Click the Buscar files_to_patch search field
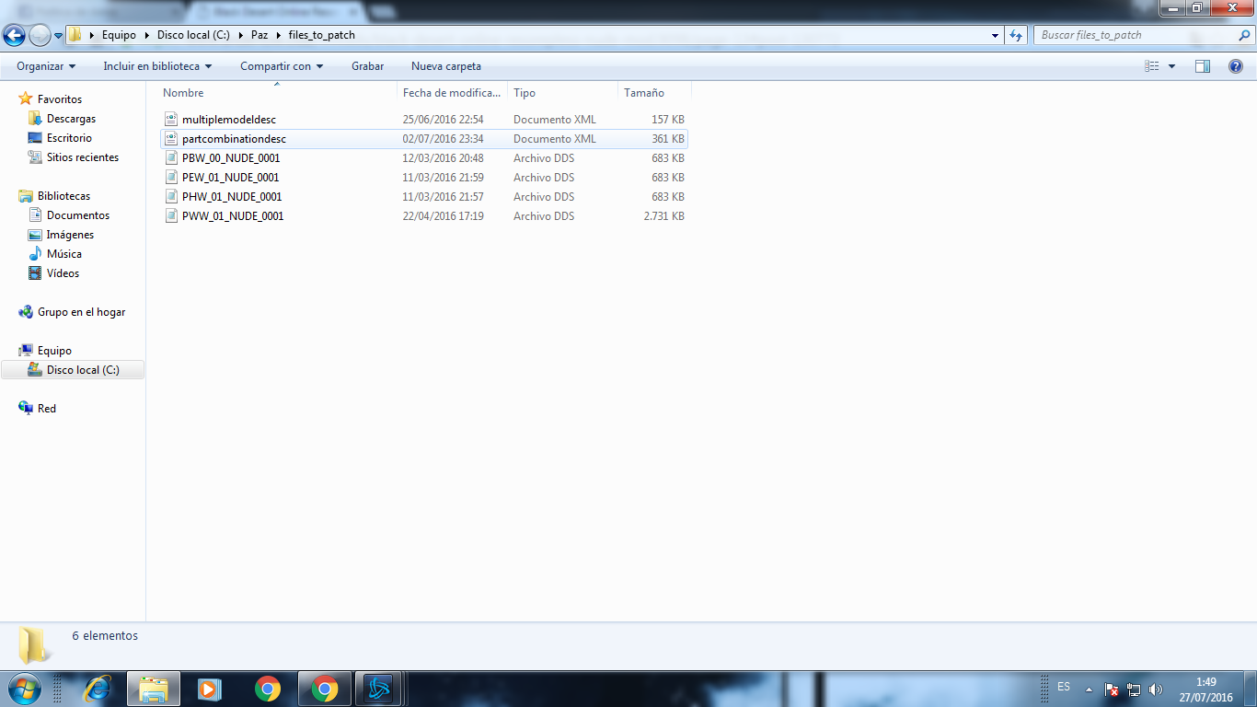 click(x=1136, y=36)
